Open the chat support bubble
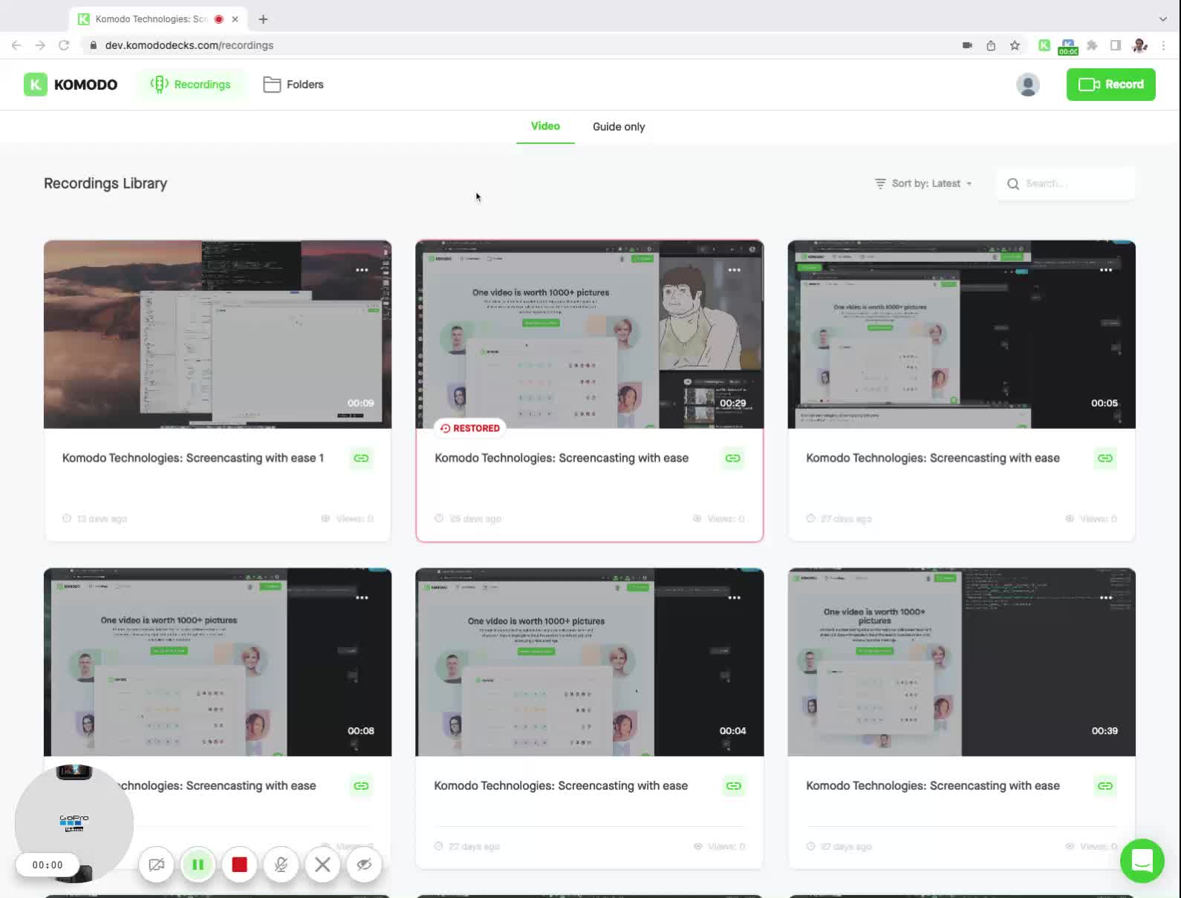The width and height of the screenshot is (1181, 898). pos(1142,861)
